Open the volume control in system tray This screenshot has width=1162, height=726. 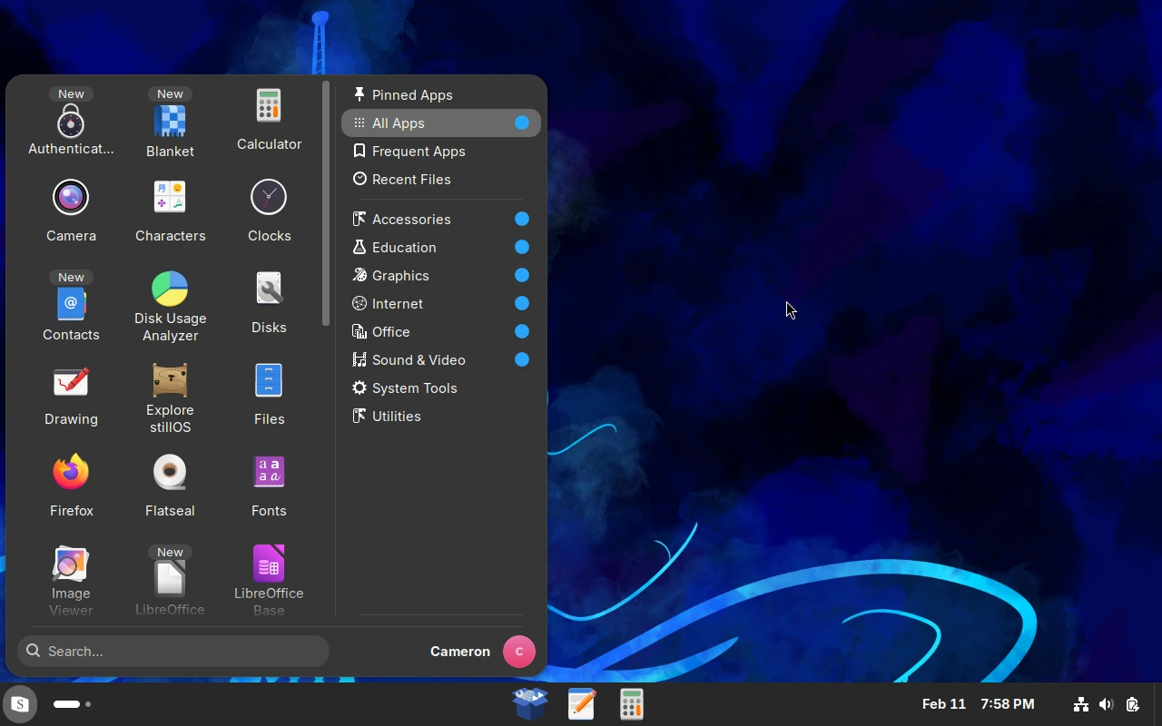(x=1106, y=704)
